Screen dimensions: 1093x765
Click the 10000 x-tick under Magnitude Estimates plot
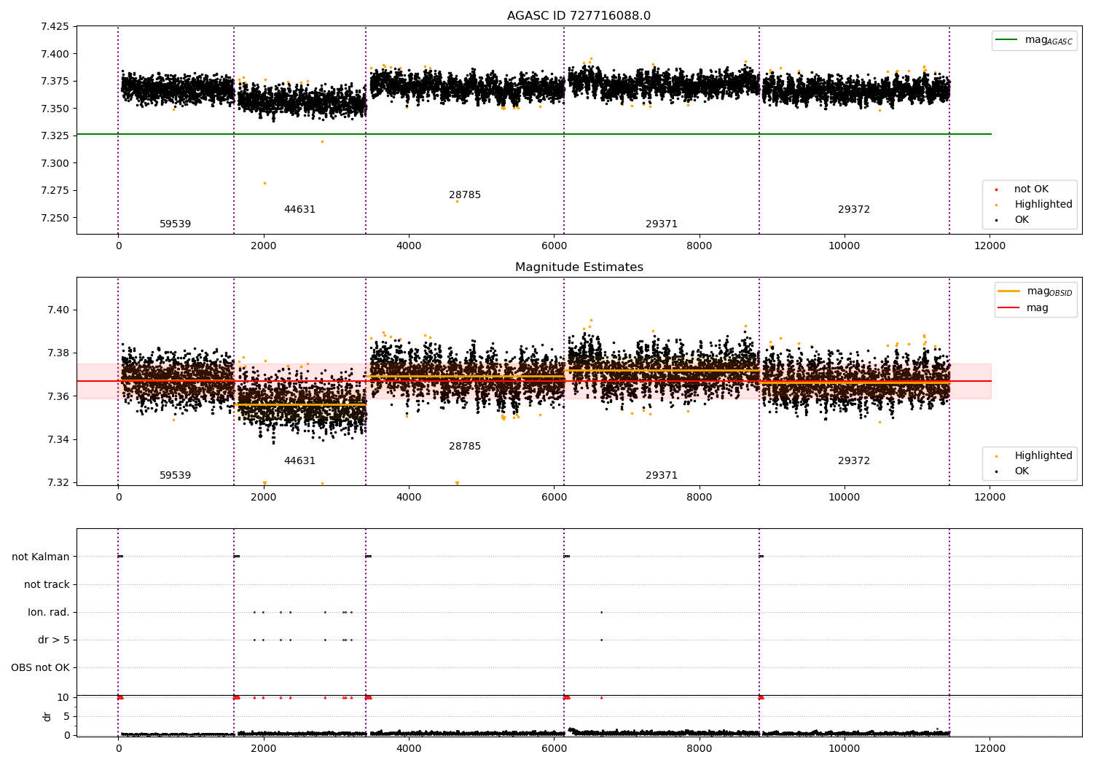pyautogui.click(x=845, y=497)
